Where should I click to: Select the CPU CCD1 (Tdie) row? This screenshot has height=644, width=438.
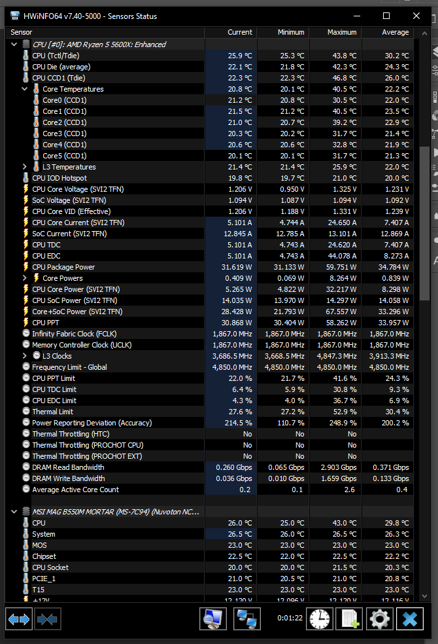209,78
